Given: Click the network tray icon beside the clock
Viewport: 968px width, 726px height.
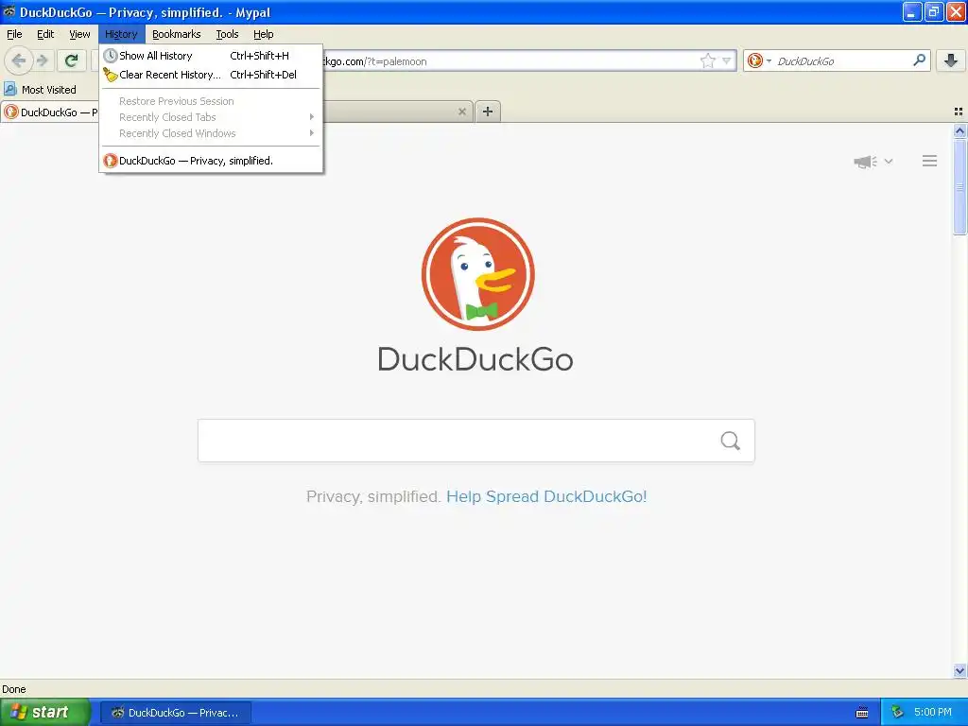Looking at the screenshot, I should click(897, 713).
